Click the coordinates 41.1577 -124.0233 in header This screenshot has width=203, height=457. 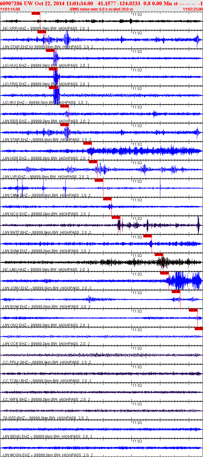119,3
